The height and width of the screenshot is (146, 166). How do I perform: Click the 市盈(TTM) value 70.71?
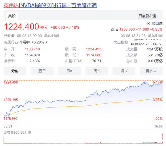click(97, 61)
